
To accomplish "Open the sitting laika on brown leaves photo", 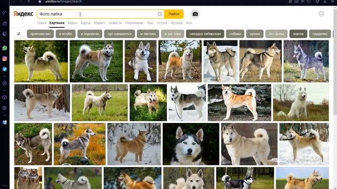I will [141, 61].
